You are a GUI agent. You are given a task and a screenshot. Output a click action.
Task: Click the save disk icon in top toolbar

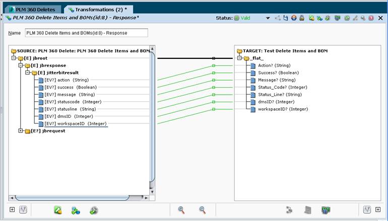point(286,18)
